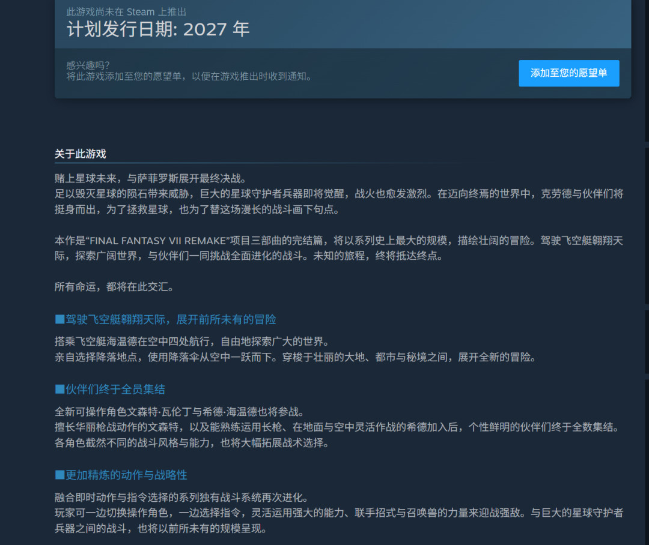This screenshot has height=545, width=649.
Task: Click the blue heading 更加精炼的动作与战略性
Action: click(x=121, y=475)
